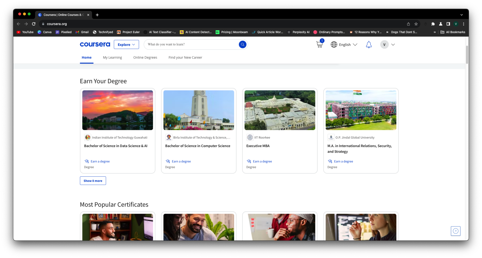Open the Extensions puzzle icon
The height and width of the screenshot is (258, 482).
coord(433,24)
